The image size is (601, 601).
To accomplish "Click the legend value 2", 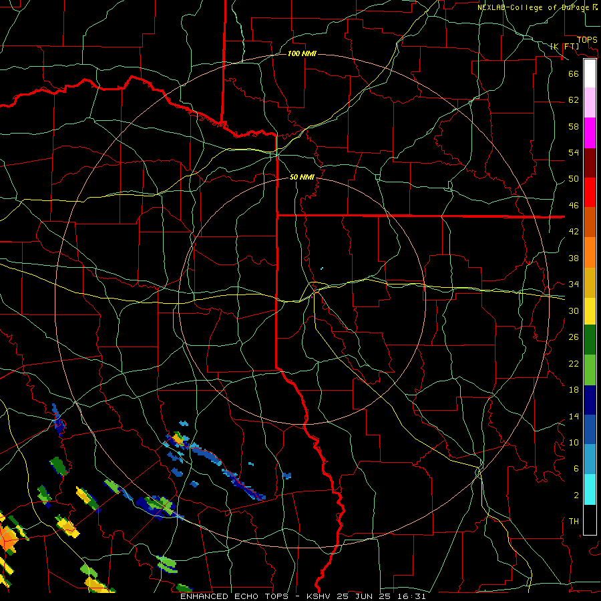I will pyautogui.click(x=576, y=495).
